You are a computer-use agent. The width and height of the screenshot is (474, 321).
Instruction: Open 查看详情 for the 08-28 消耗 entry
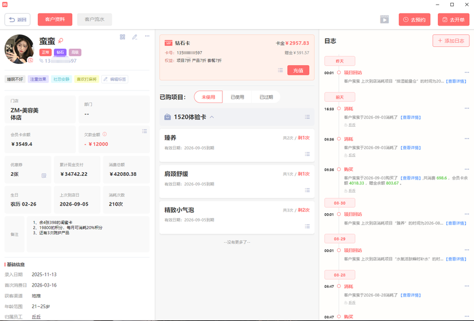[x=411, y=295]
